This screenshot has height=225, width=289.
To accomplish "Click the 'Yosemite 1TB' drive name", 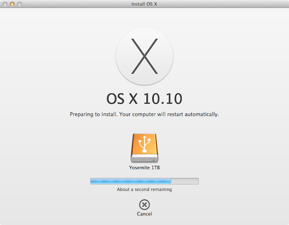I will pos(144,168).
